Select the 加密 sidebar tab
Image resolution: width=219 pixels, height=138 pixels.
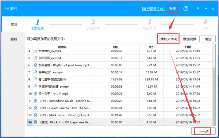click(14, 24)
